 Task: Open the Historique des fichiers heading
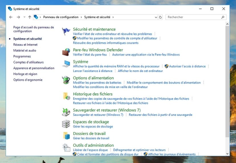[93, 94]
